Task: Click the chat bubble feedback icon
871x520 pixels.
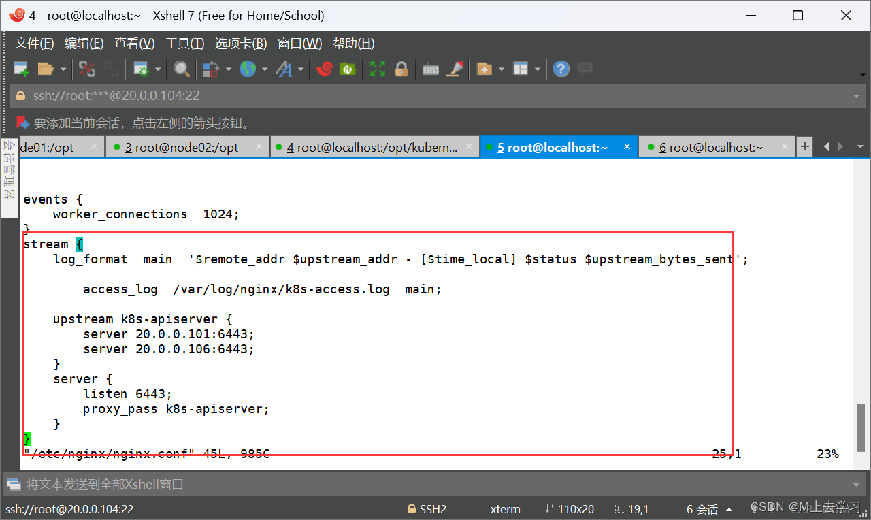Action: pos(585,68)
